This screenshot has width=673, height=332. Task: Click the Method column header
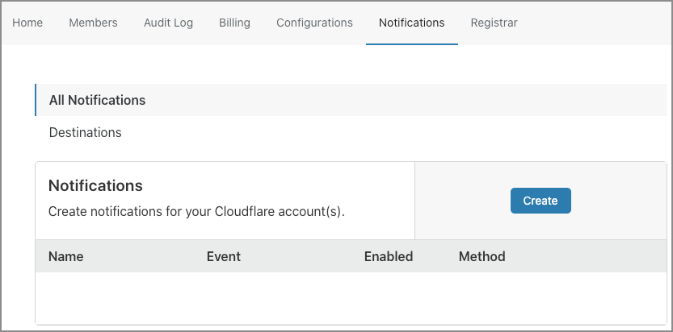pyautogui.click(x=482, y=256)
